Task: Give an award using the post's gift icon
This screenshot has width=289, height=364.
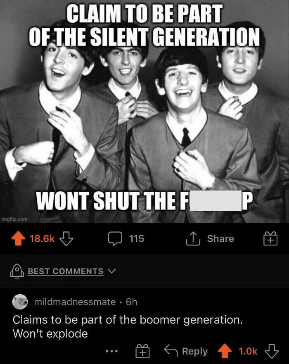Action: pyautogui.click(x=270, y=238)
